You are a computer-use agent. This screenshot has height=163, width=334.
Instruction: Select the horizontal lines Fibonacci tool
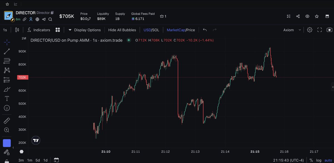7,61
